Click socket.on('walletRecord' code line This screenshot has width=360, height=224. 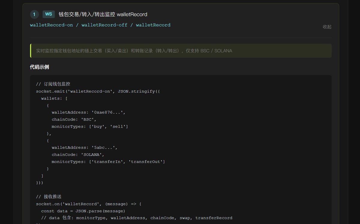88,204
